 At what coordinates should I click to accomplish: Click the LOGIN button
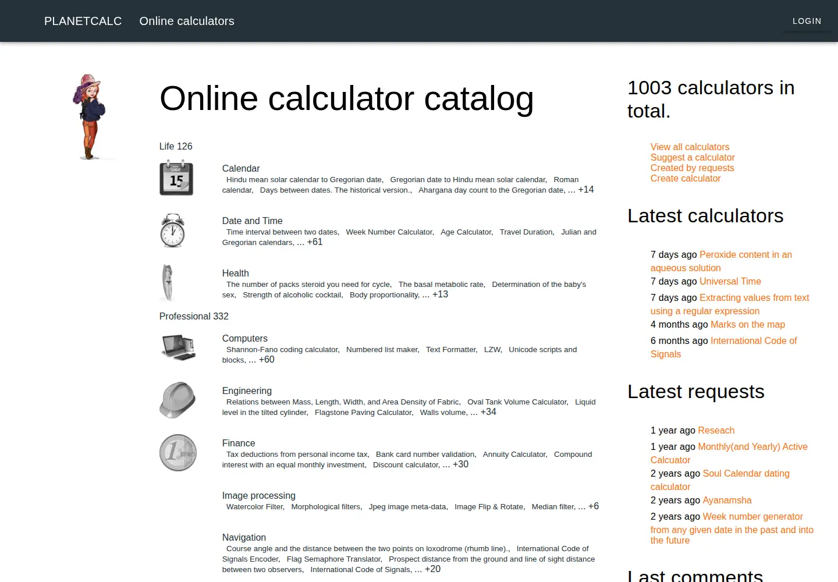[x=807, y=21]
